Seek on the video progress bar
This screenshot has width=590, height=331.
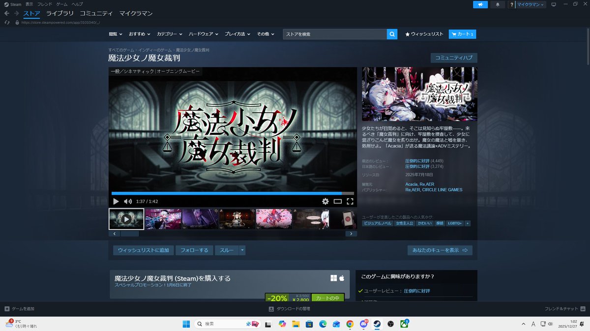[233, 193]
